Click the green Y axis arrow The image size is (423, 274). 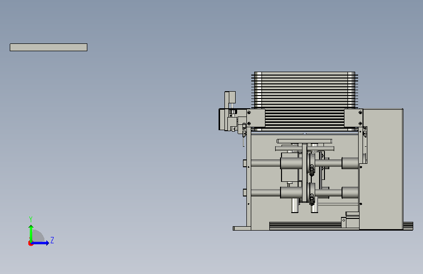pyautogui.click(x=31, y=234)
